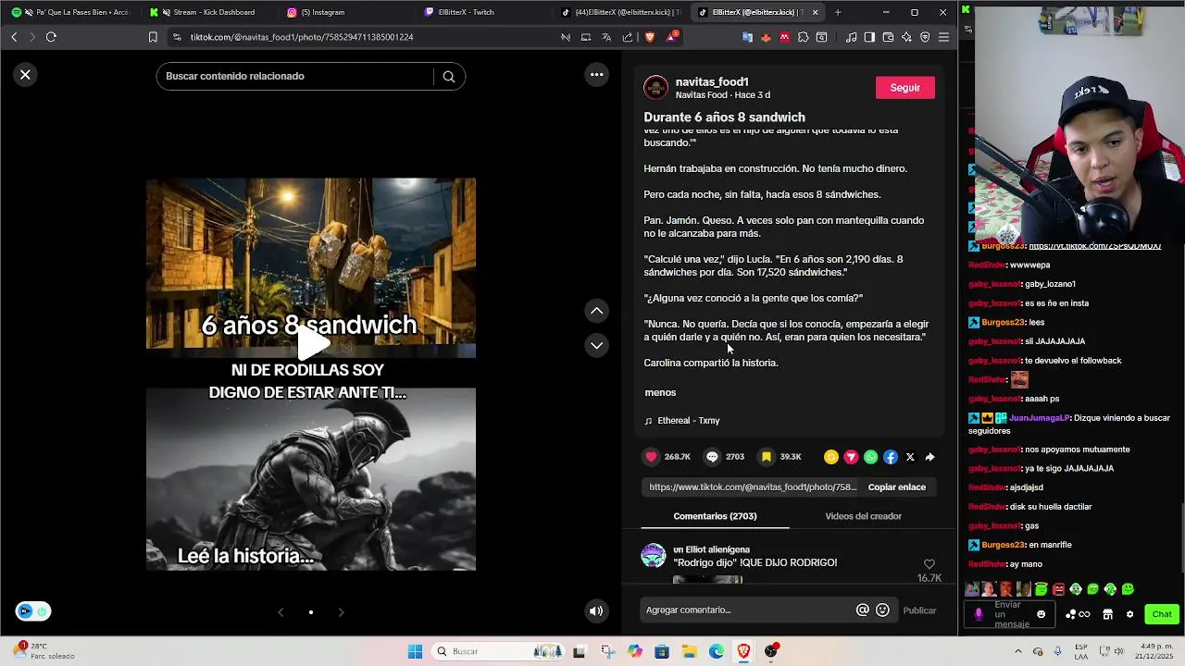Like the 'un Elliot alienígena' comment
The width and height of the screenshot is (1185, 666).
[929, 564]
